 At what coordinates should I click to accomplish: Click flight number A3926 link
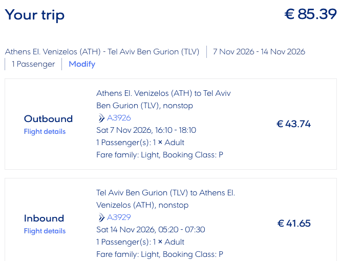(119, 118)
